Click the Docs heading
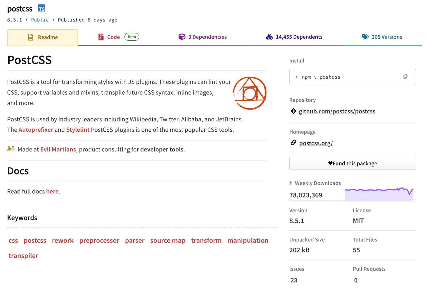429x289 pixels. point(18,171)
